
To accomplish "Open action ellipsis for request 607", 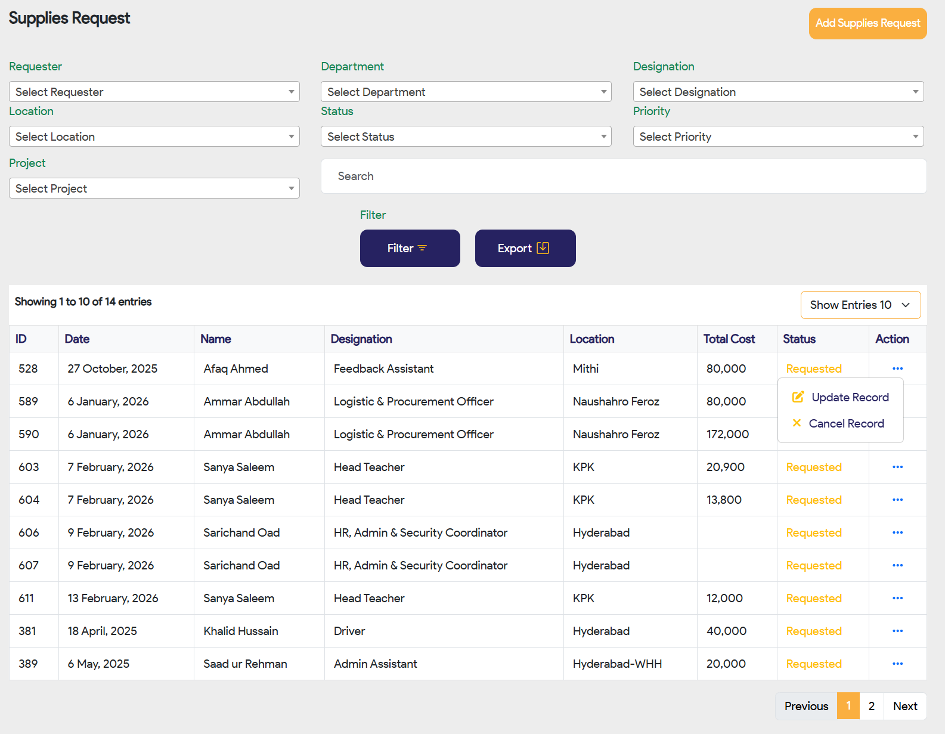I will pos(897,565).
